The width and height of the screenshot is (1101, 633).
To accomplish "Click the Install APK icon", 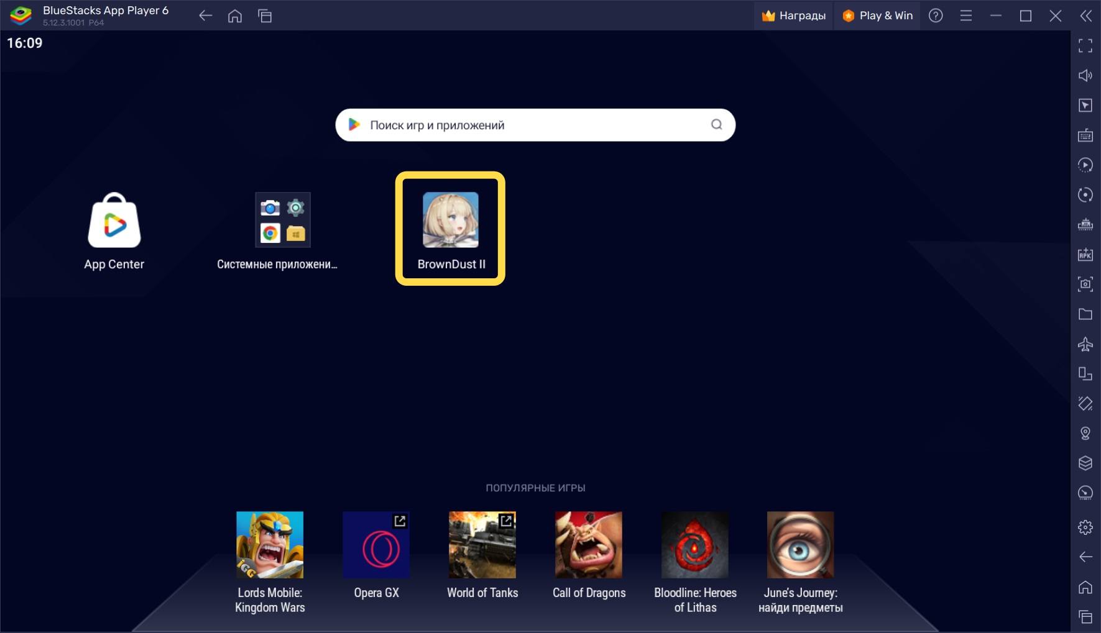I will coord(1085,254).
